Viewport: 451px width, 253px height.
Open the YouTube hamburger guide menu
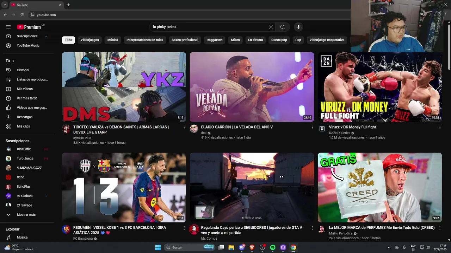(8, 27)
